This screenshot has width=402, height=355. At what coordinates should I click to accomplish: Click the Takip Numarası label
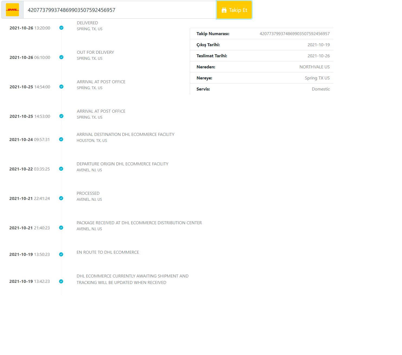click(213, 34)
